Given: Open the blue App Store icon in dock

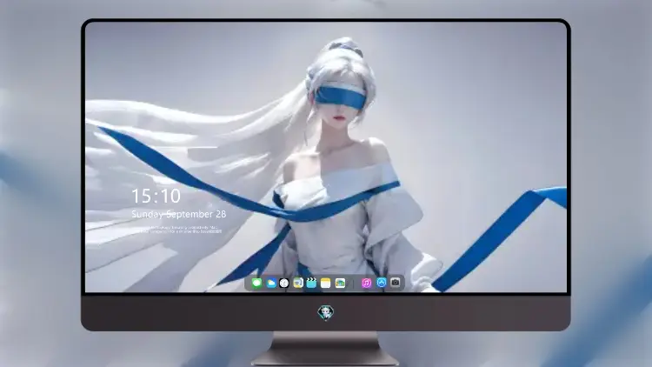Looking at the screenshot, I should click(382, 283).
